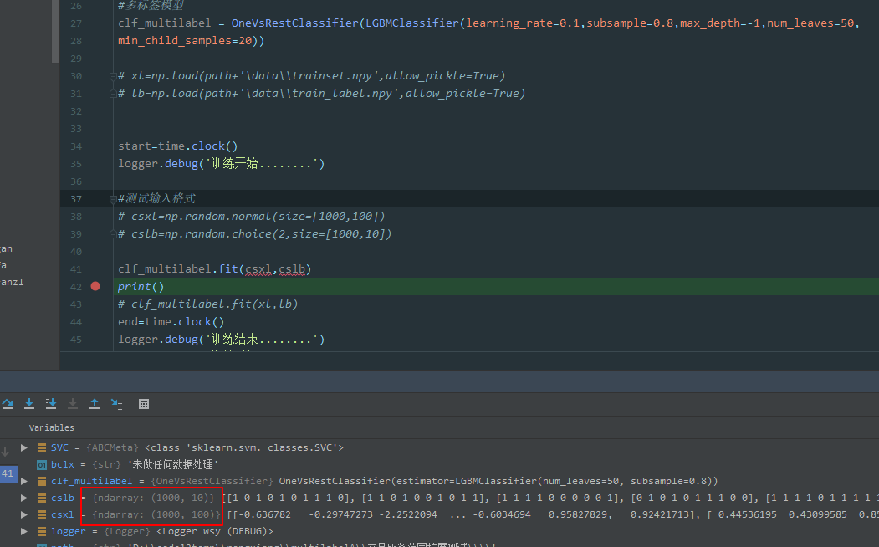The width and height of the screenshot is (879, 547).
Task: Toggle the breakpoint on line 42
Action: point(95,286)
